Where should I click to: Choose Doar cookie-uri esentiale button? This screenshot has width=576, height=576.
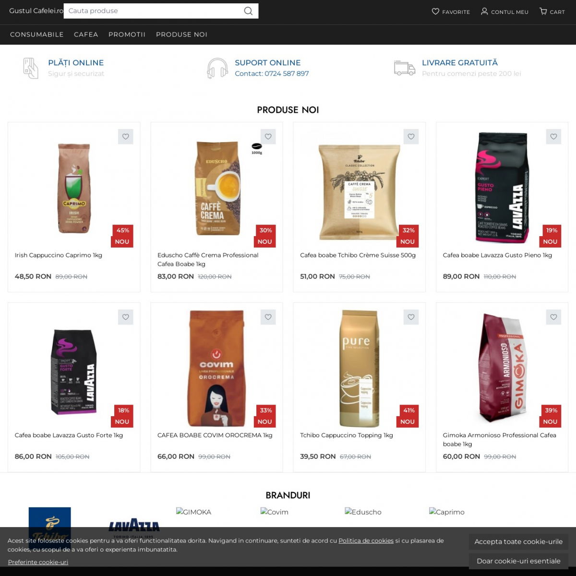518,561
